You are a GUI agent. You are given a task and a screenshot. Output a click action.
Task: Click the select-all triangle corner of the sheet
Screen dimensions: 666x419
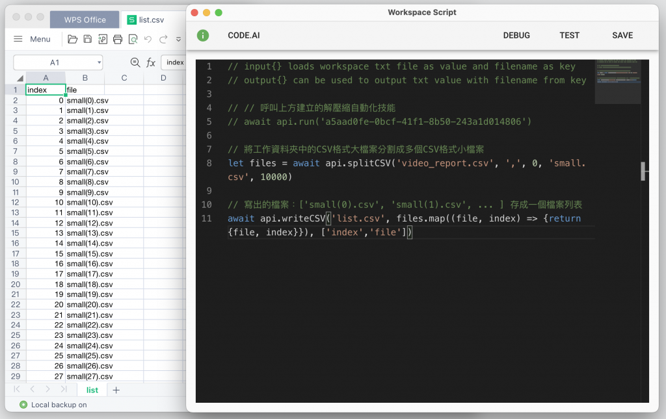point(20,78)
